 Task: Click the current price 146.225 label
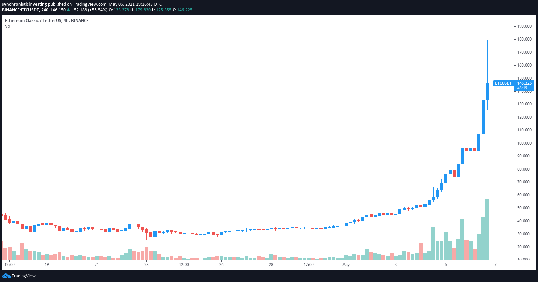pos(524,83)
